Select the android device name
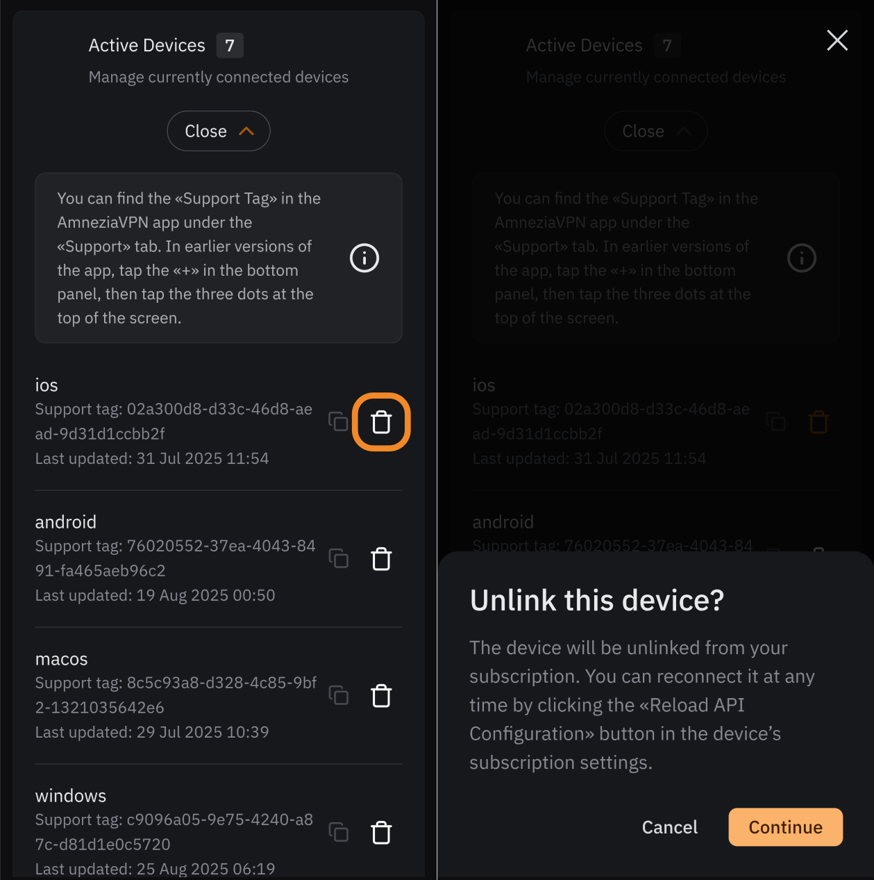874x880 pixels. pyautogui.click(x=66, y=522)
